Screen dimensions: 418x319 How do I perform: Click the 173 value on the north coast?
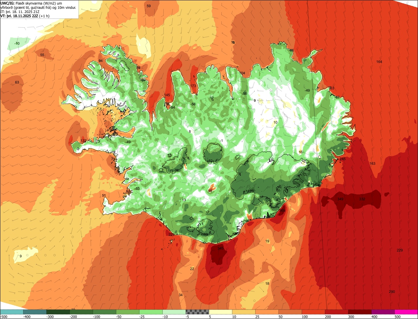[193, 86]
